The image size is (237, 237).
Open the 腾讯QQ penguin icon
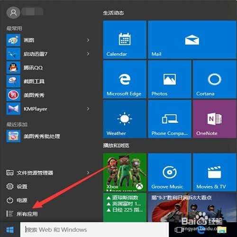coord(13,68)
